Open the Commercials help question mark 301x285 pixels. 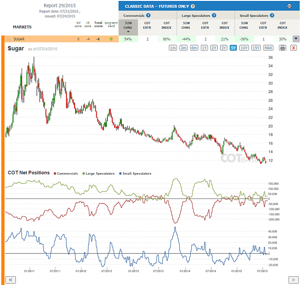(x=148, y=15)
